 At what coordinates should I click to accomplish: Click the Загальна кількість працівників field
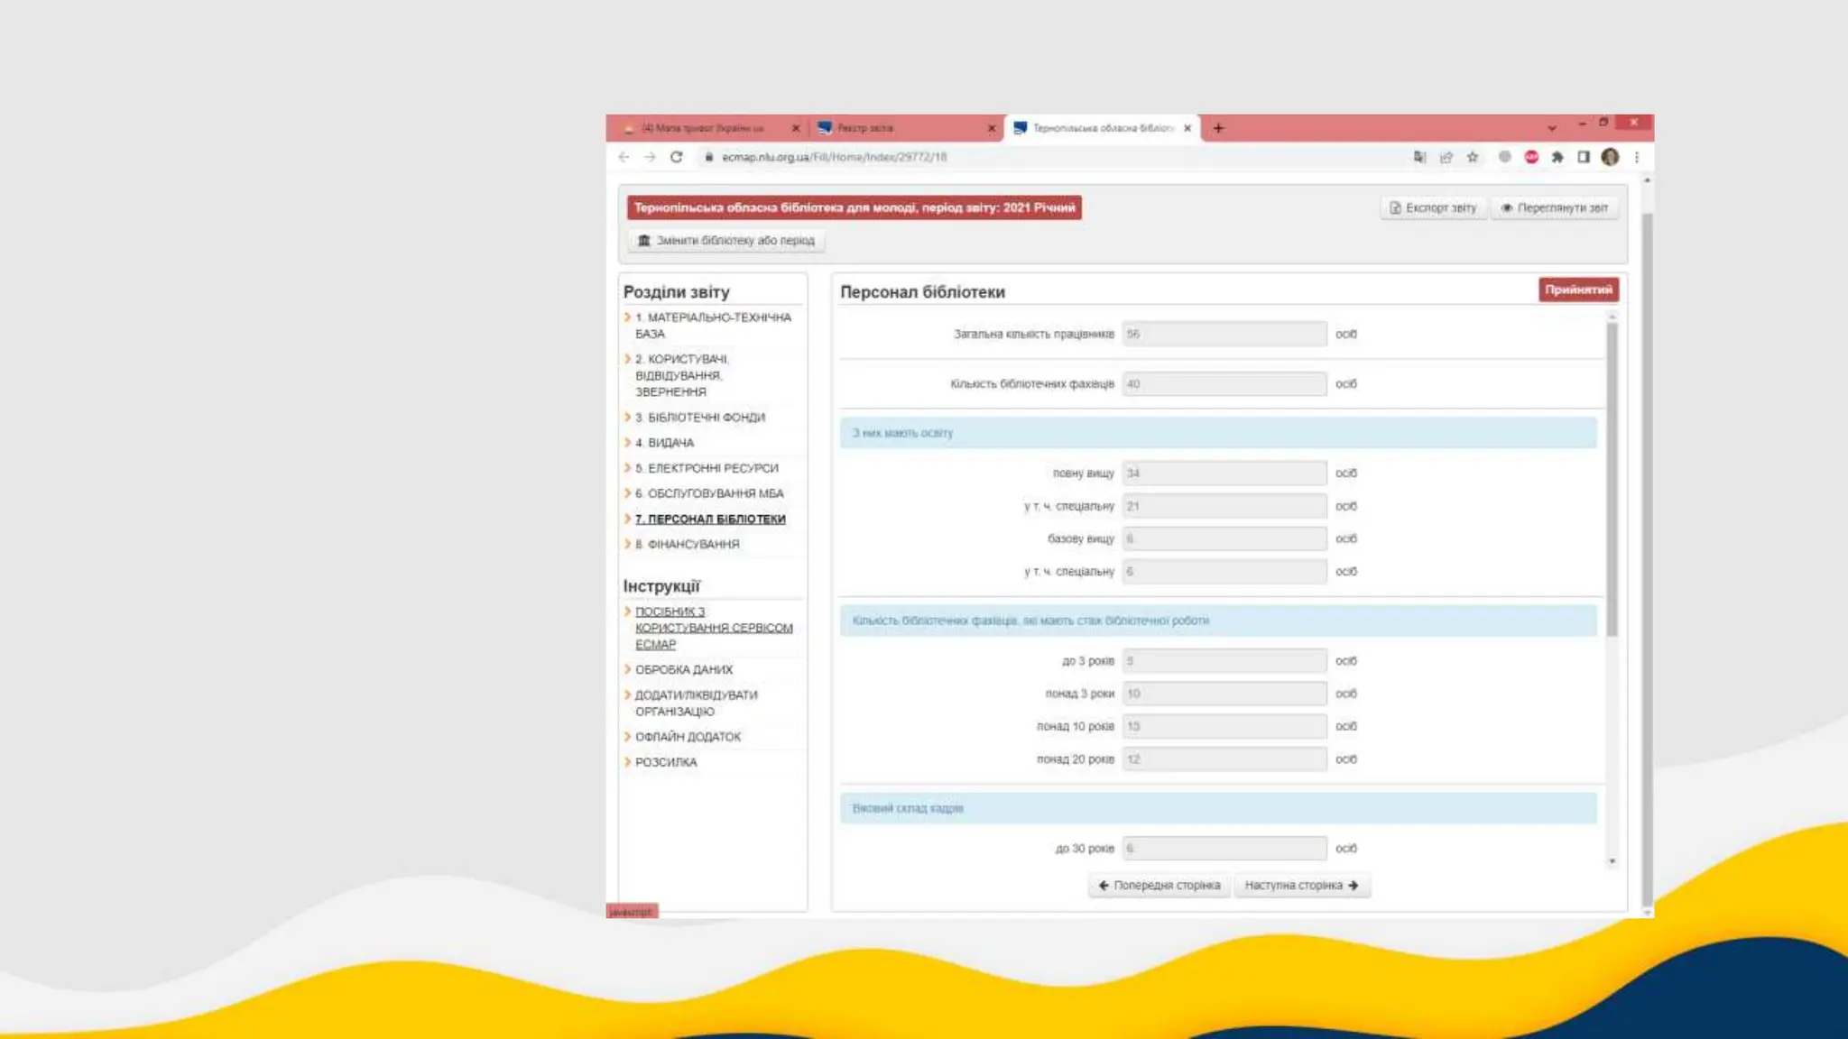(x=1224, y=334)
